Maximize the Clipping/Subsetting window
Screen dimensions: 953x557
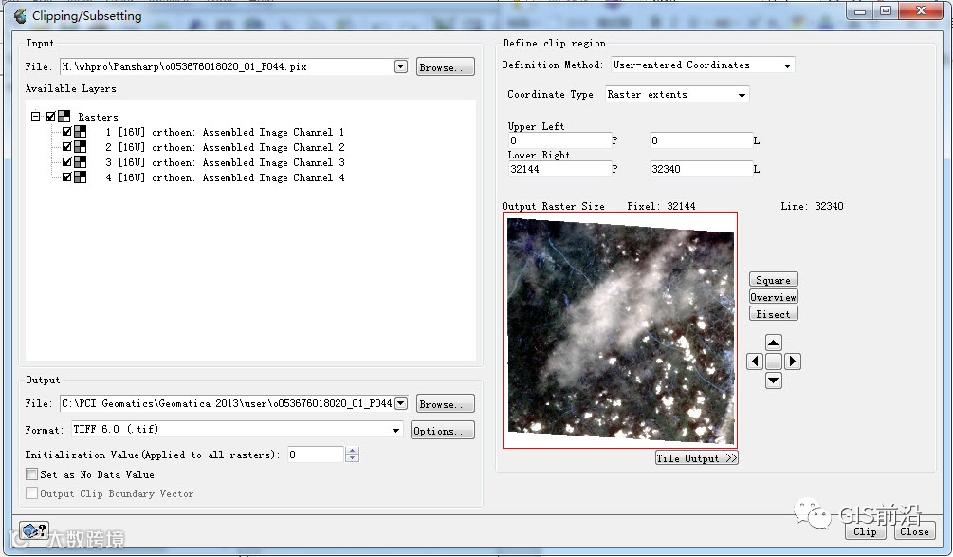pos(886,11)
